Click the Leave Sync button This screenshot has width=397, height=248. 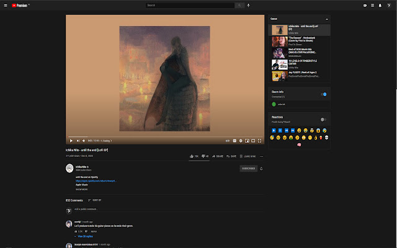click(x=248, y=156)
